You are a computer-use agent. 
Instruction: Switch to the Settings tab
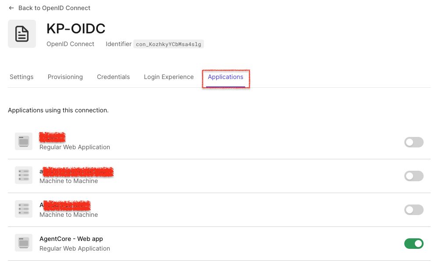[x=21, y=77]
